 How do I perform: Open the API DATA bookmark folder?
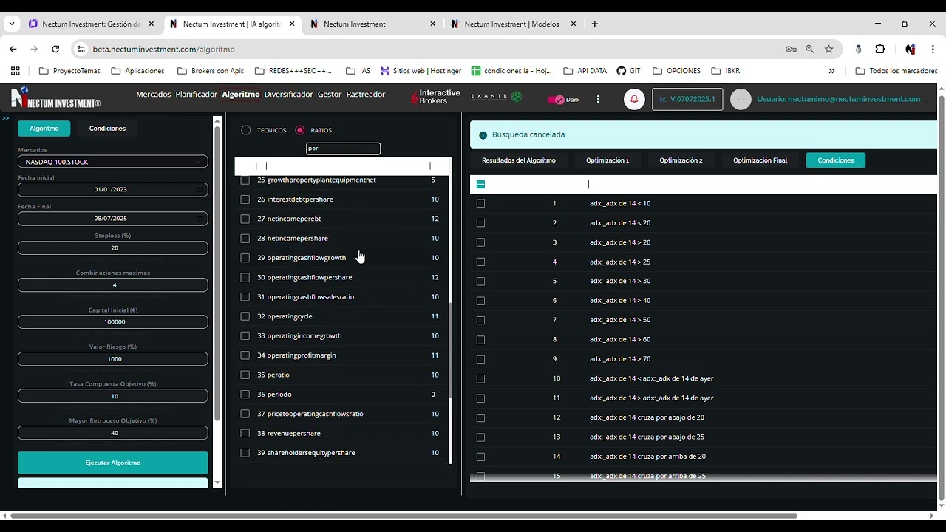(585, 71)
